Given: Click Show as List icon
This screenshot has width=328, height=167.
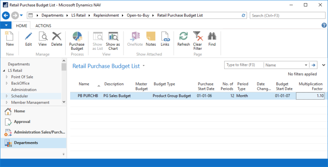Looking at the screenshot, I should pyautogui.click(x=98, y=36).
